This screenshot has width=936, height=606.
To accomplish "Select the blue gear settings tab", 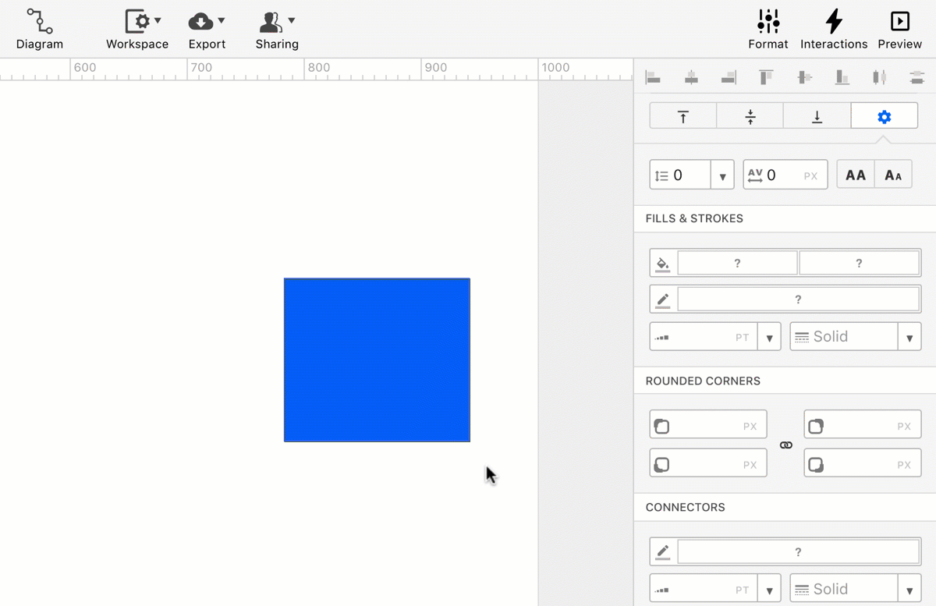I will 884,115.
